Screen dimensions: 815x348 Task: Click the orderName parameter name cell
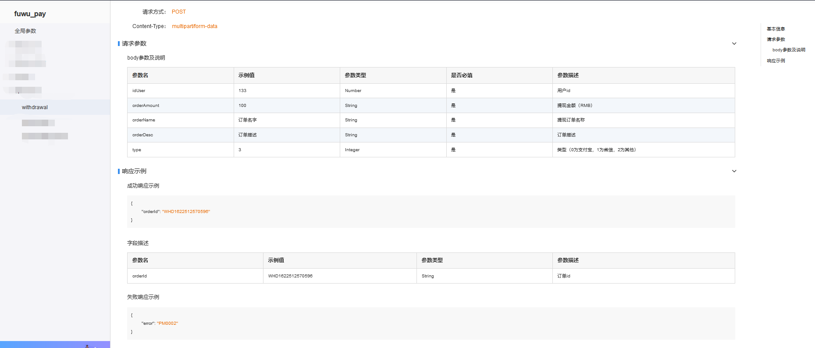tap(180, 120)
